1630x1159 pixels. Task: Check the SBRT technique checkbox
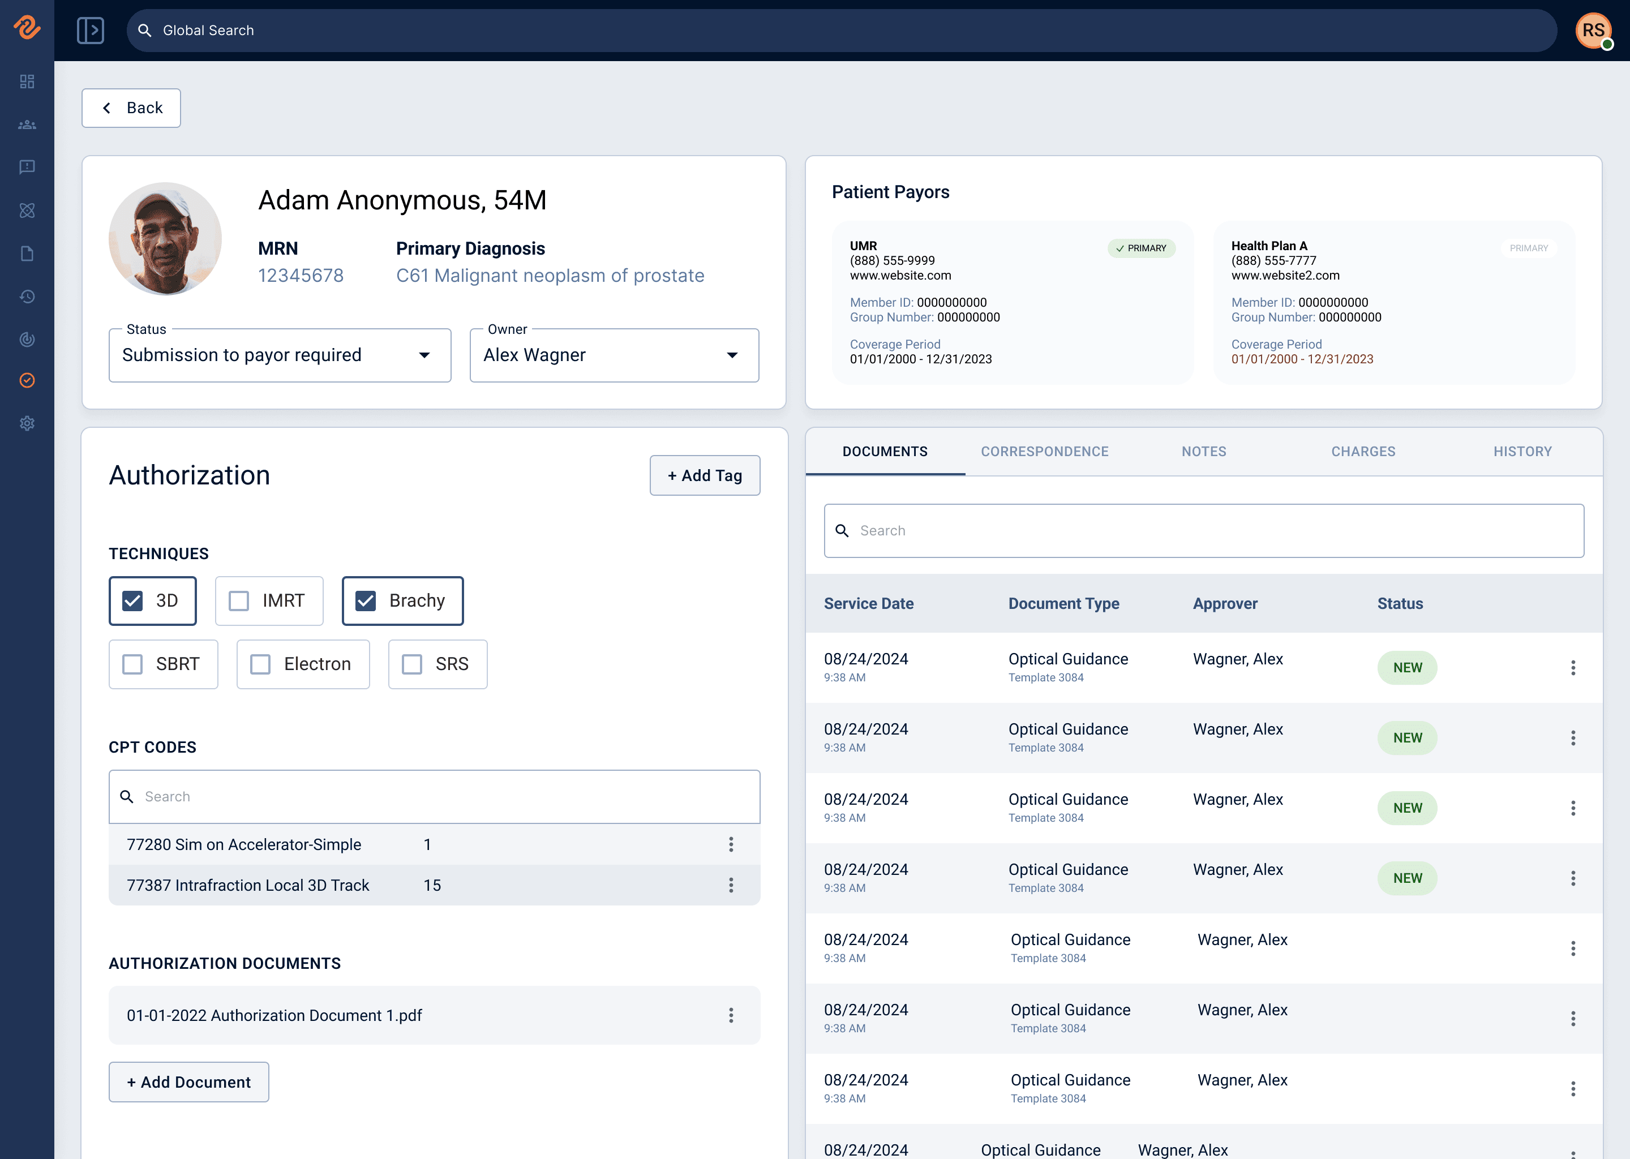[133, 664]
